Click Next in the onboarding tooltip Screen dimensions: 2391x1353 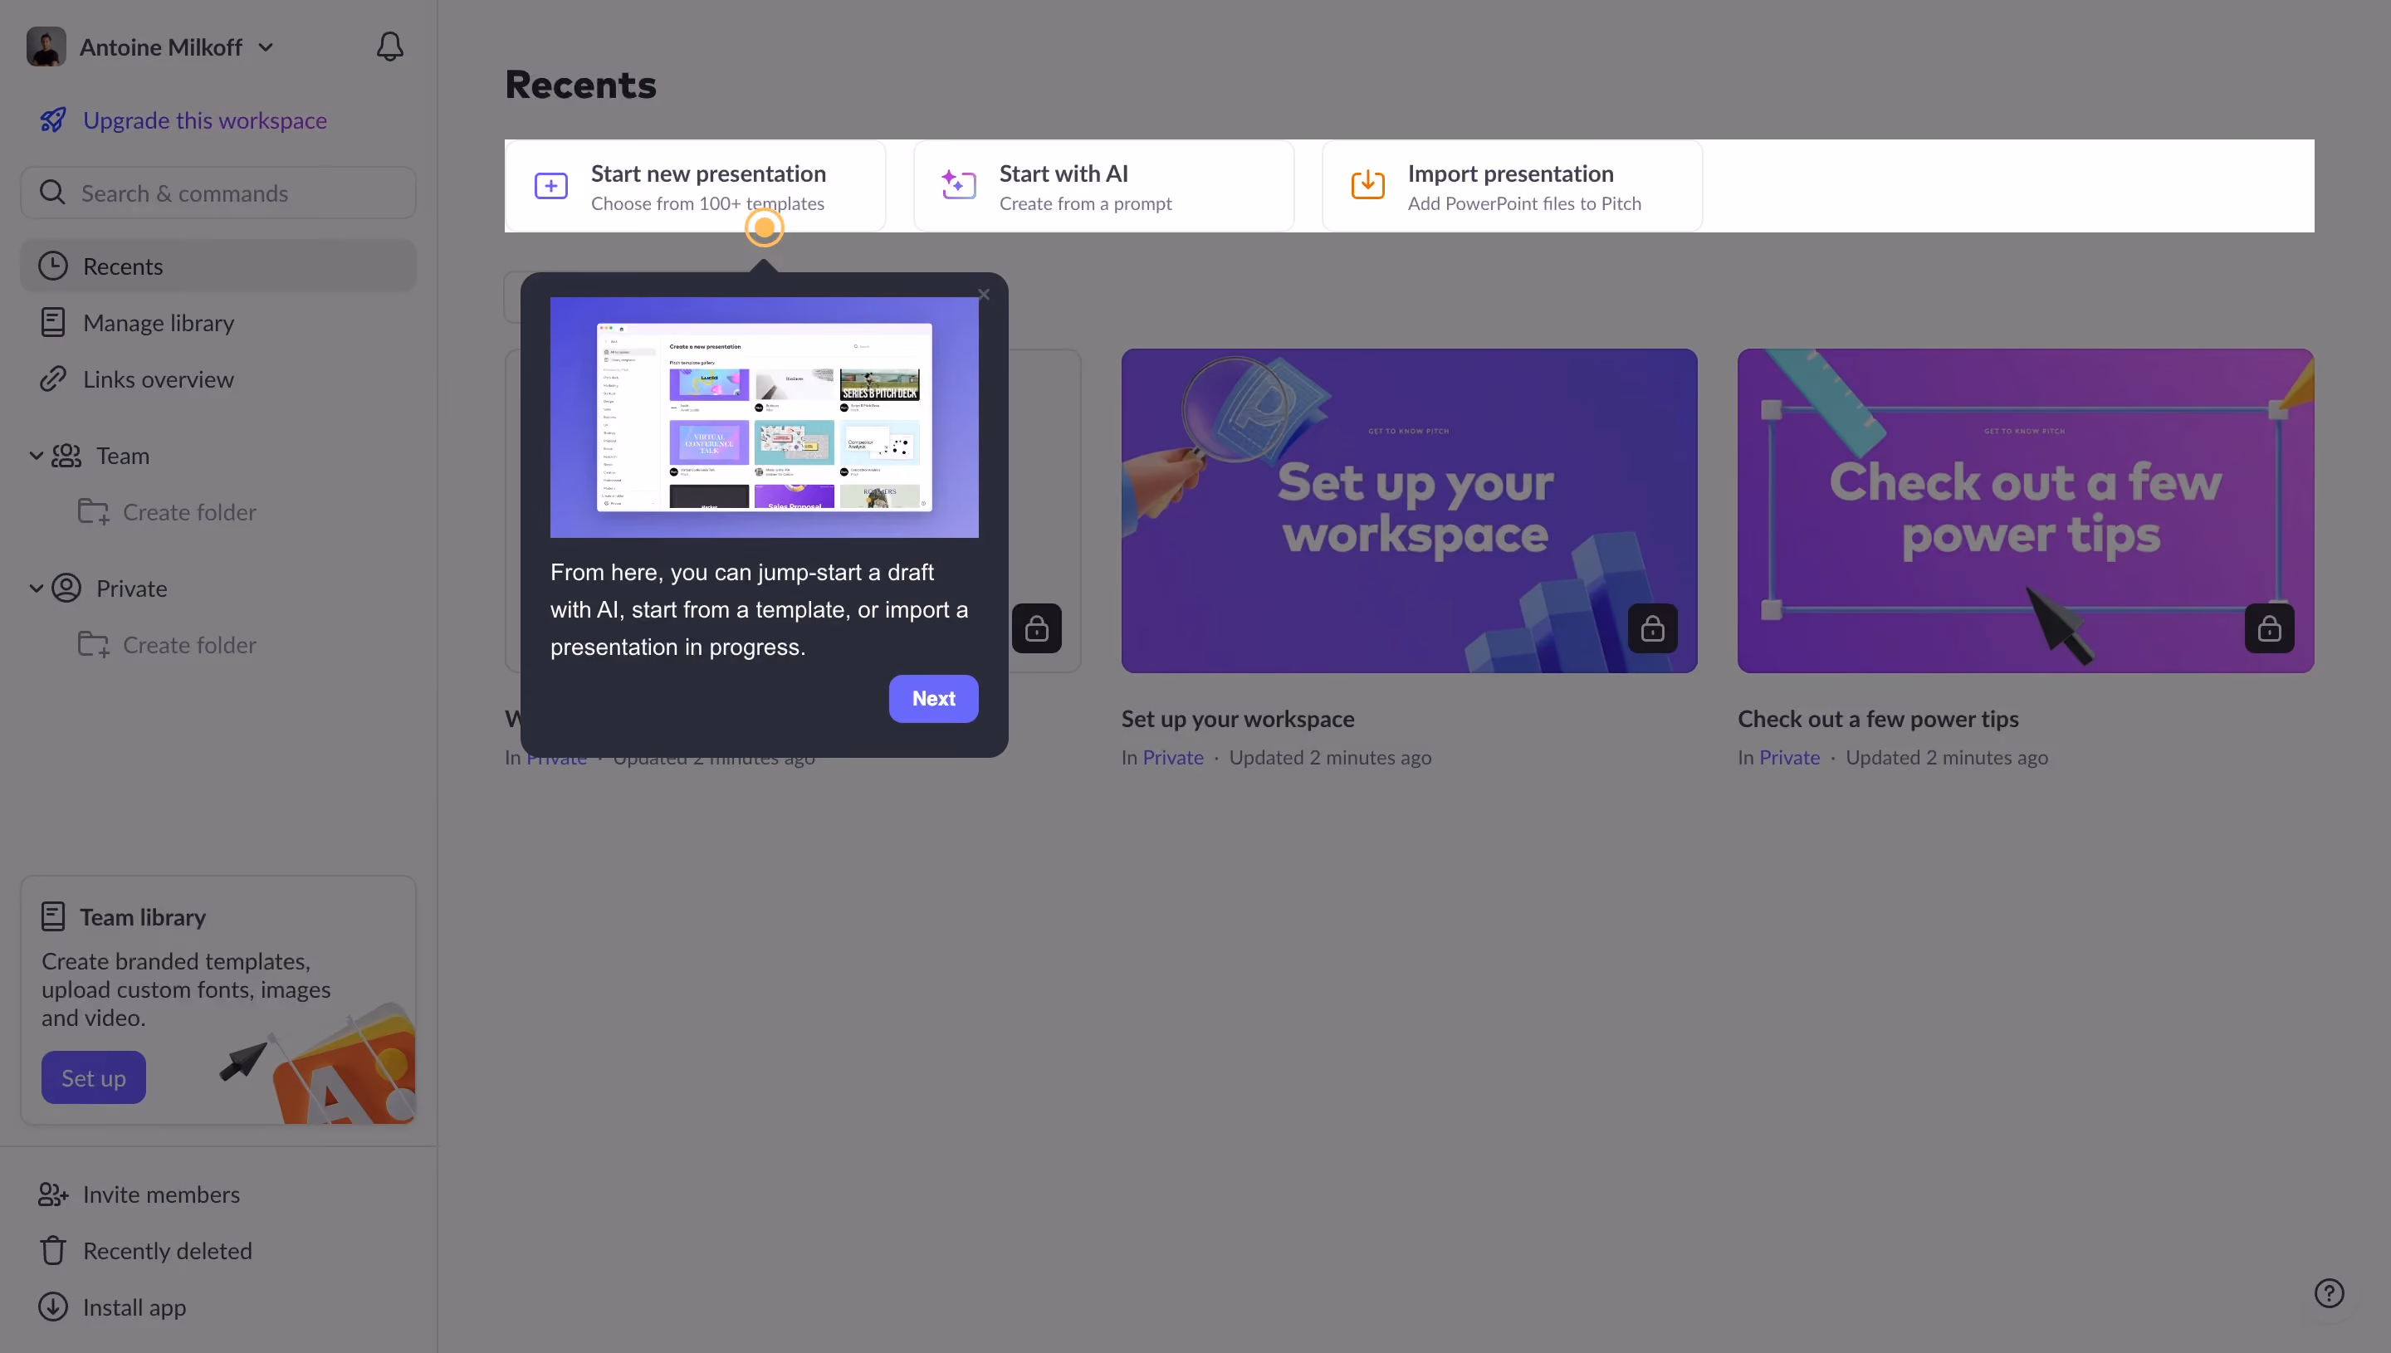pos(933,699)
